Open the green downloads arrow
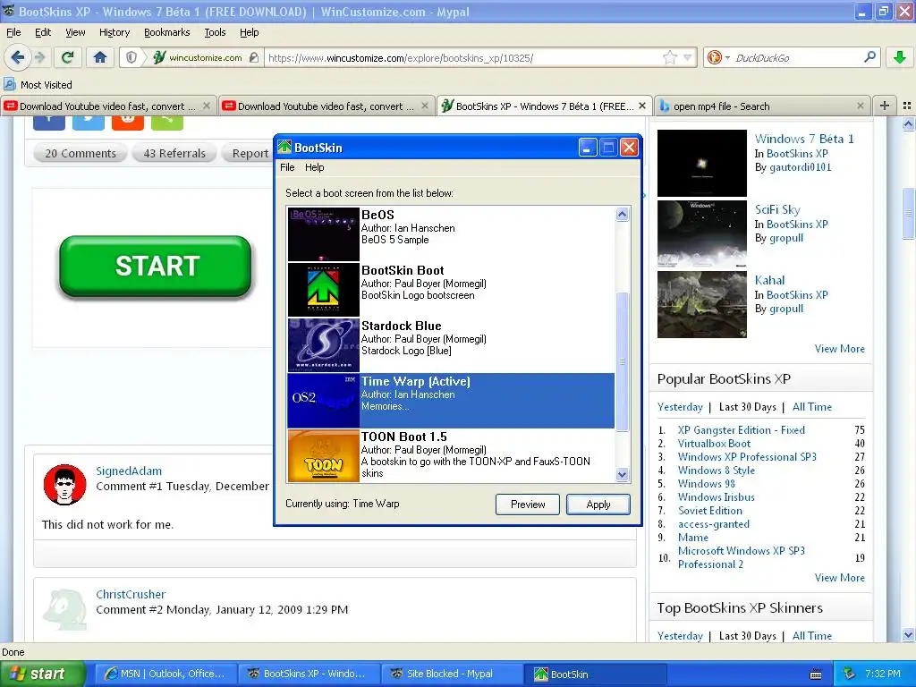Screen dimensions: 916x687 (x=900, y=57)
